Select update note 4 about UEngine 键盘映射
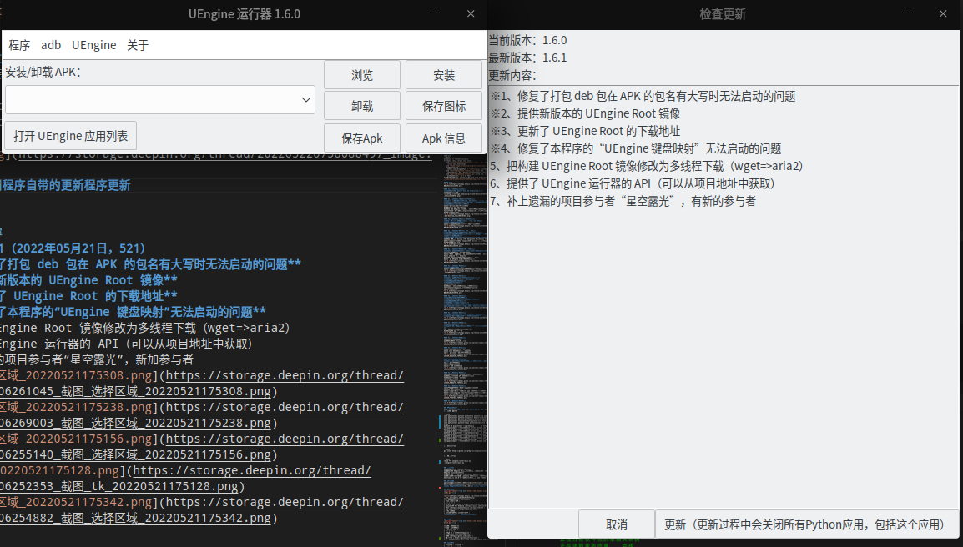Screen dimensions: 963x547 636,148
